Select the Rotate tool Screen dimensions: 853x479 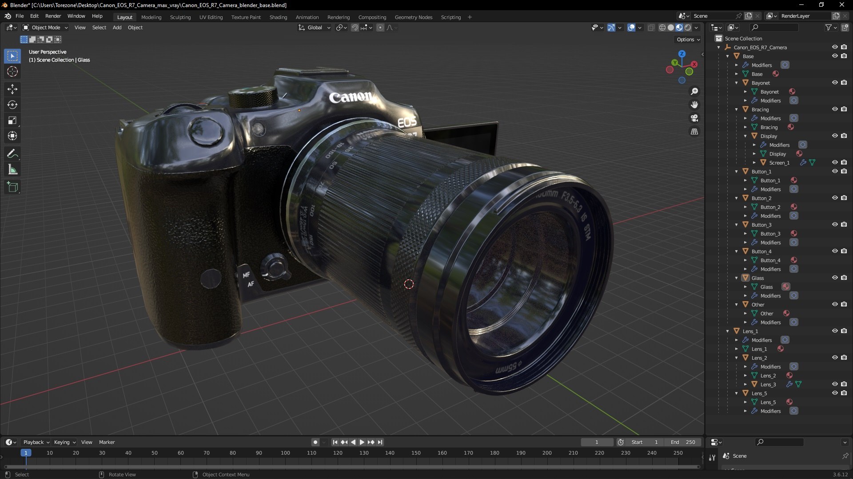[12, 105]
